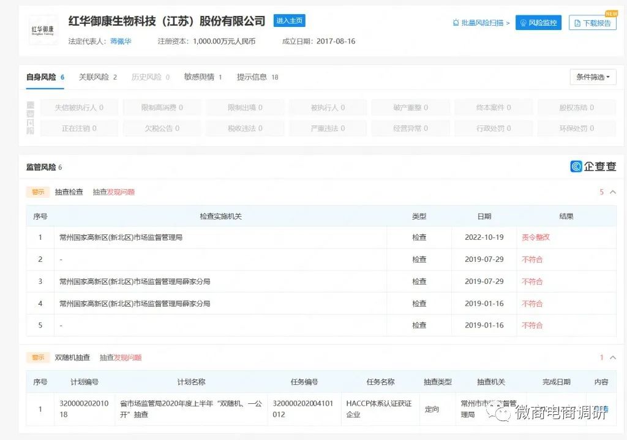Select the 失信被执行人 0 filter chip
Viewport: 627px width, 440px height.
pos(79,108)
